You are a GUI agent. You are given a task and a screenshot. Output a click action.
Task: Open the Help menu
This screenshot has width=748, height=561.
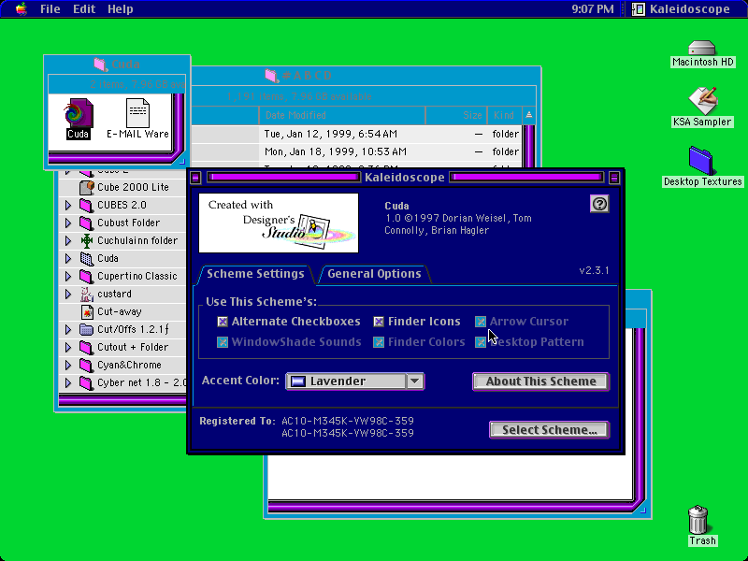(x=121, y=9)
